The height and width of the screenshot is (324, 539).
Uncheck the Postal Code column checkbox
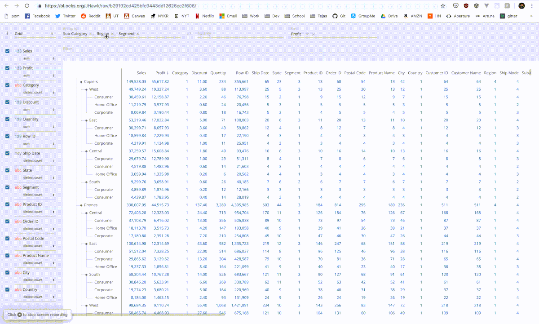[x=7, y=239]
